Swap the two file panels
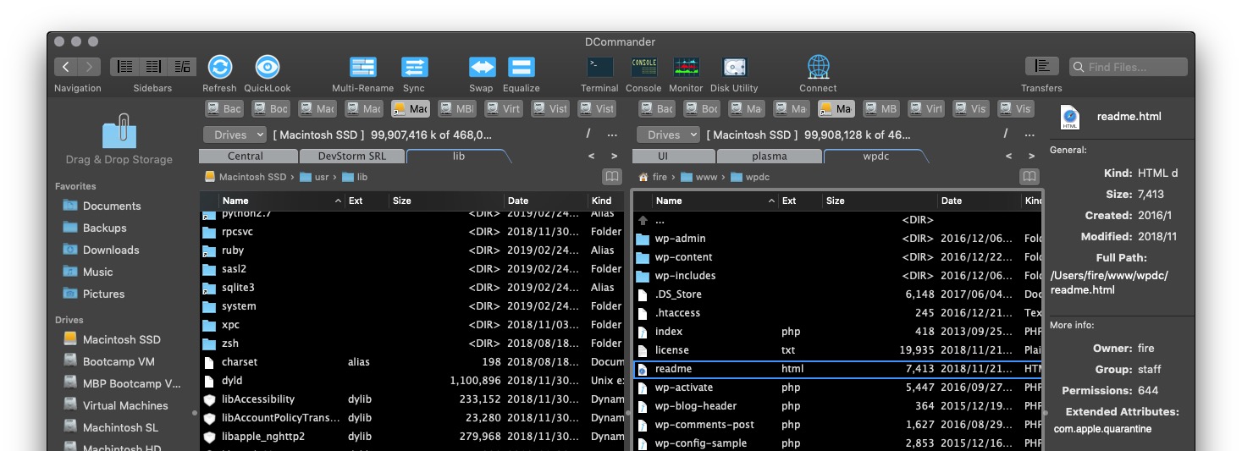 point(482,68)
